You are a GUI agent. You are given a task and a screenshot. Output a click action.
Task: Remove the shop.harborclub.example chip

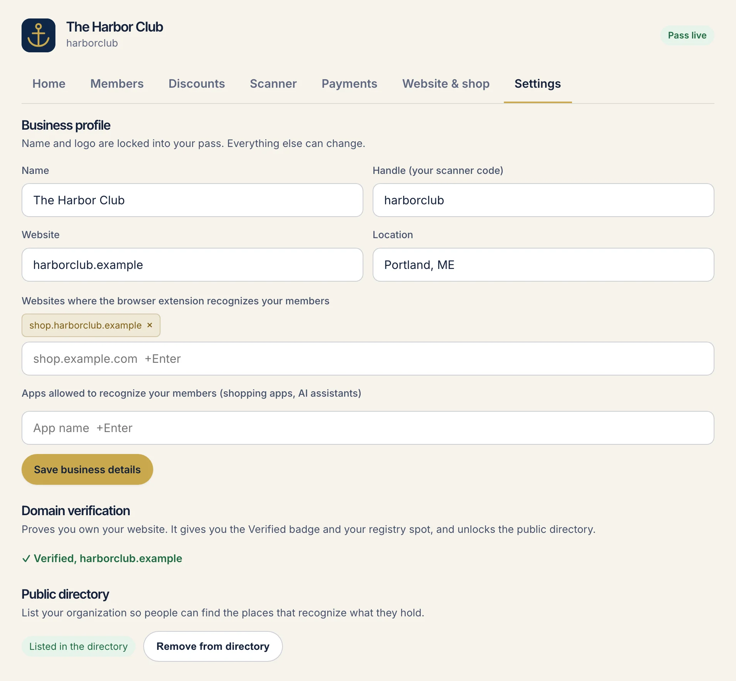tap(150, 325)
